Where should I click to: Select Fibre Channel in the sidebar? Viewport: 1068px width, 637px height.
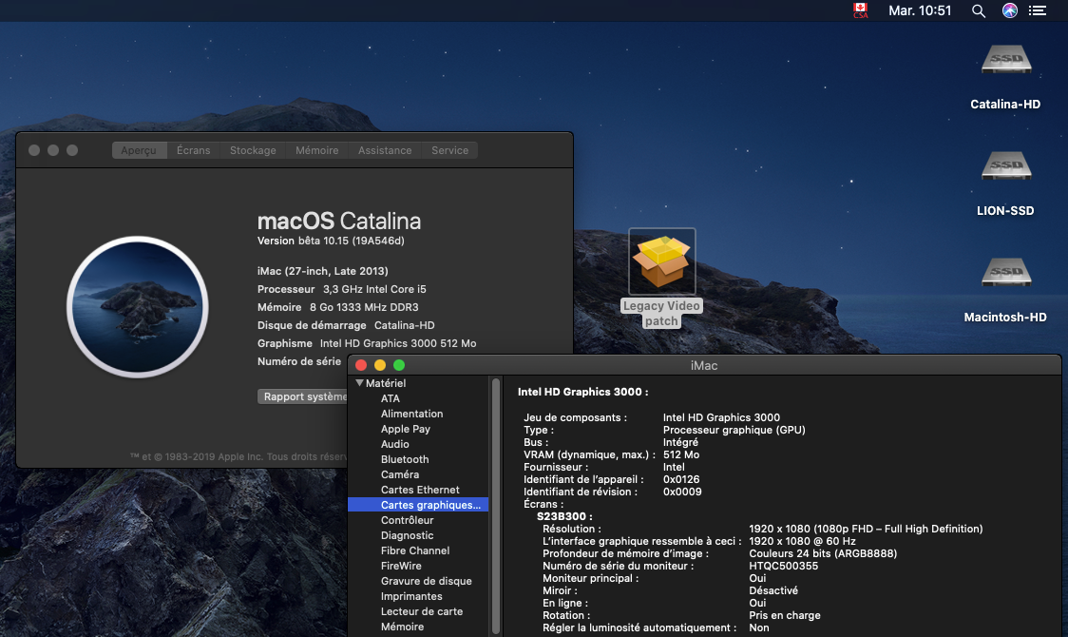point(415,550)
